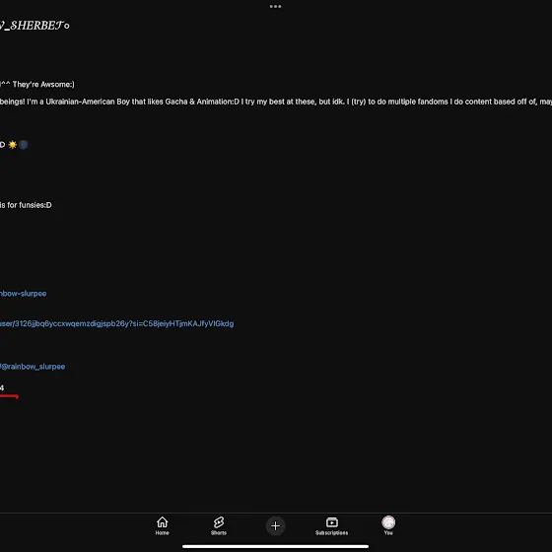Follow the @rainbow_slurpee channel link

pos(33,367)
